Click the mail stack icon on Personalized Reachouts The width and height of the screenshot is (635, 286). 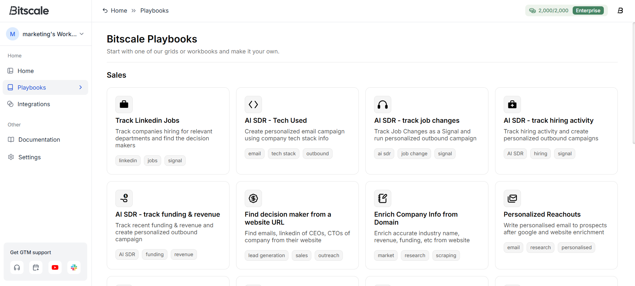pyautogui.click(x=512, y=198)
